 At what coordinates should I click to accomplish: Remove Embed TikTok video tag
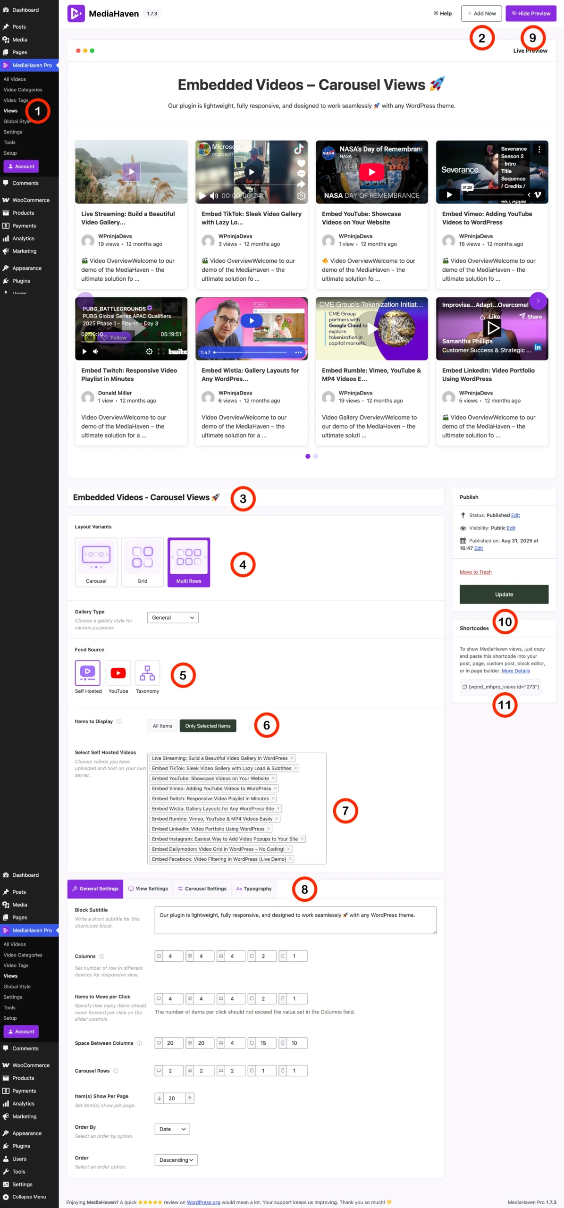(295, 768)
